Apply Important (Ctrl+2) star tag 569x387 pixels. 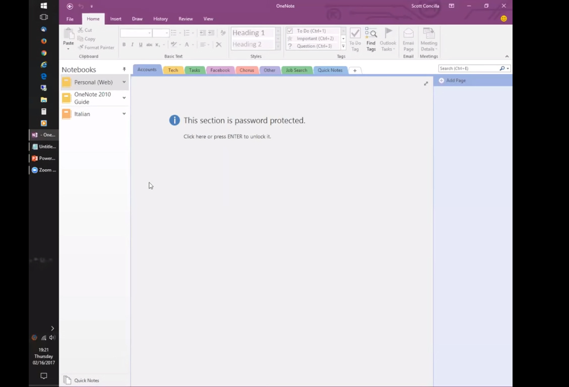[x=311, y=38]
